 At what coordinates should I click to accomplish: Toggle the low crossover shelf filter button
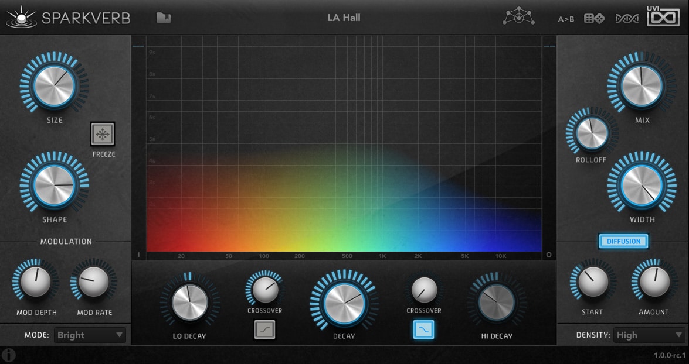point(265,329)
